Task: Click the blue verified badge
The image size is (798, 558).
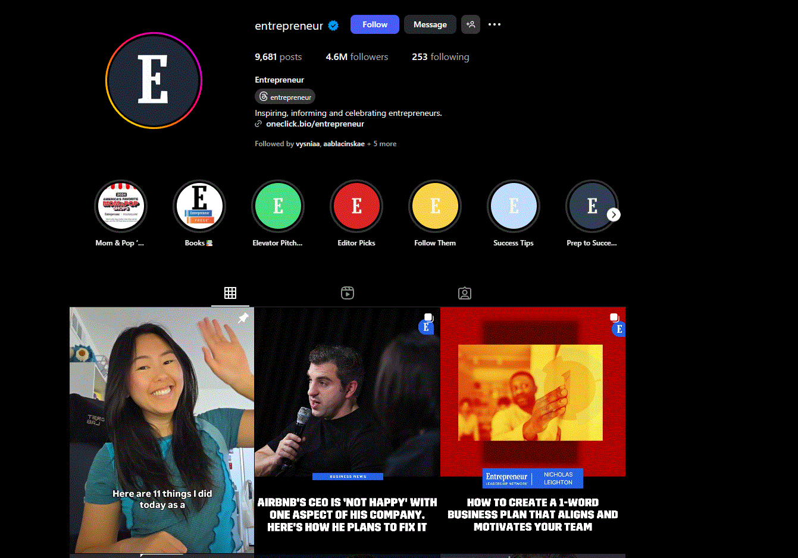Action: [334, 25]
